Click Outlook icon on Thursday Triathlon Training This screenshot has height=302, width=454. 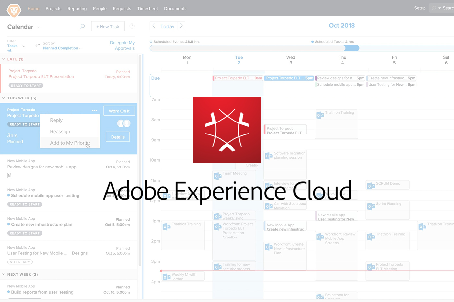(x=320, y=115)
